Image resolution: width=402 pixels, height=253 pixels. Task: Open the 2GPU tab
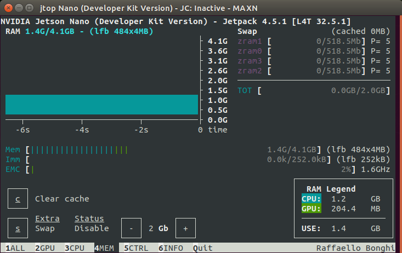(x=45, y=248)
